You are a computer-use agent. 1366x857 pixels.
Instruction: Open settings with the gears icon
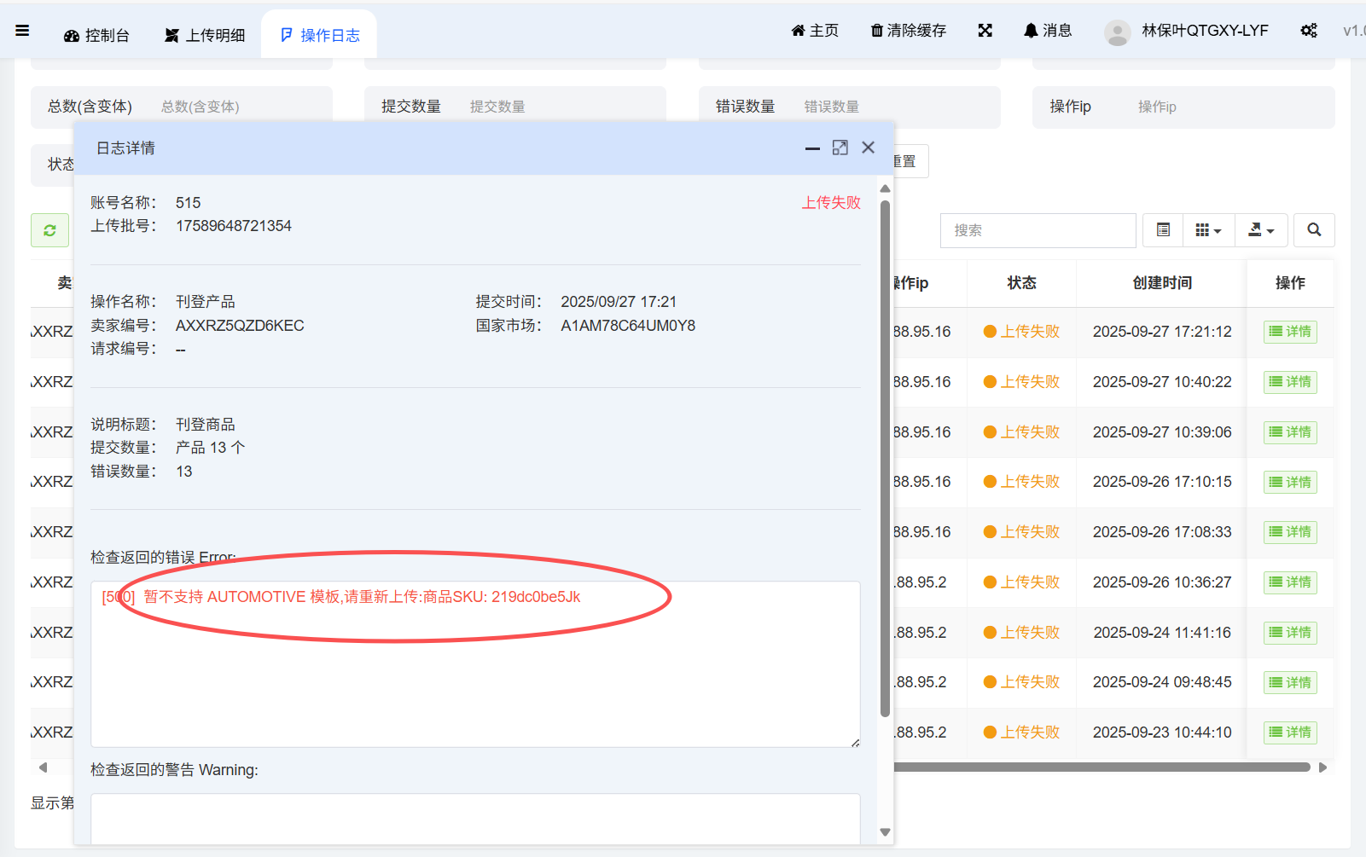pos(1308,31)
